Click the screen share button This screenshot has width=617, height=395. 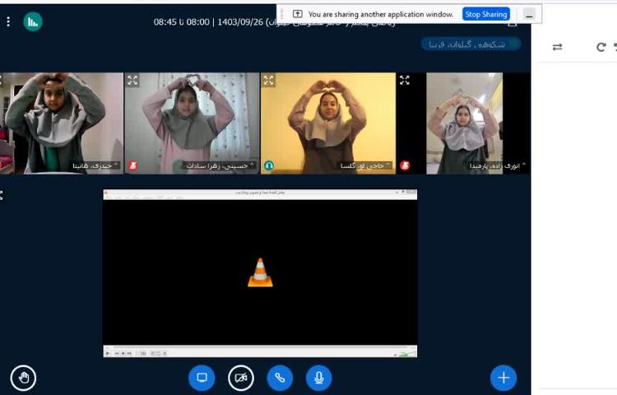202,378
